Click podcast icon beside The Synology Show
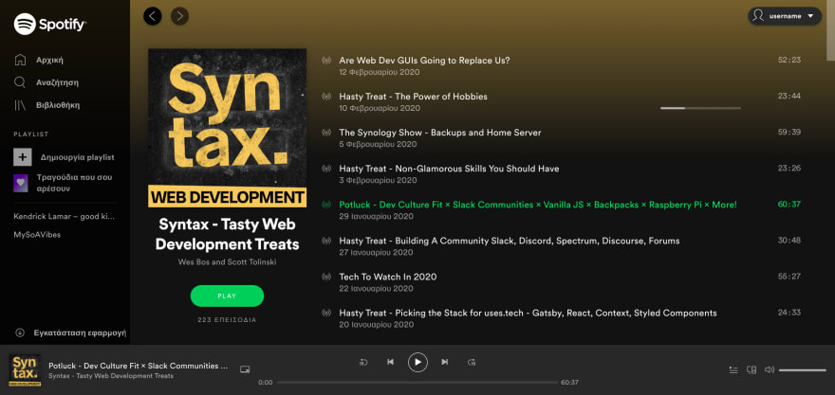The image size is (835, 395). 326,133
